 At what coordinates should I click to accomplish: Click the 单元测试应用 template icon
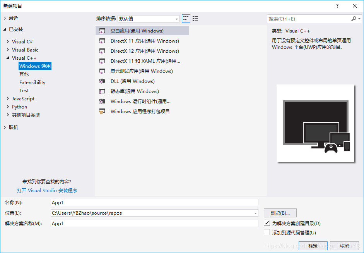[x=102, y=71]
